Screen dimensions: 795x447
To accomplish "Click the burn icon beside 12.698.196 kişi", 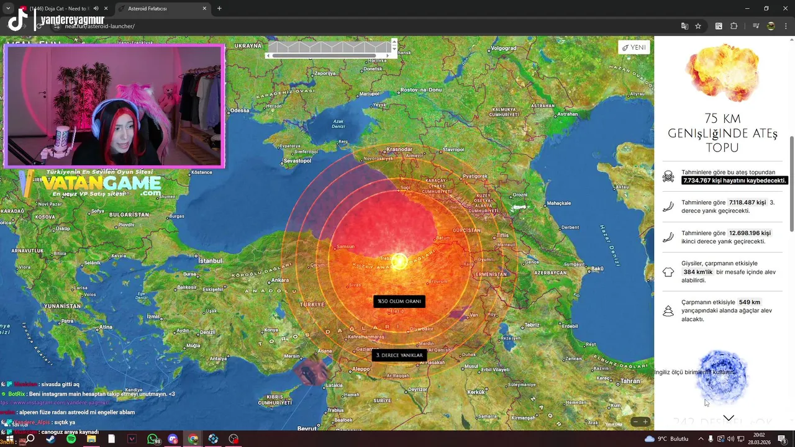I will 668,237.
